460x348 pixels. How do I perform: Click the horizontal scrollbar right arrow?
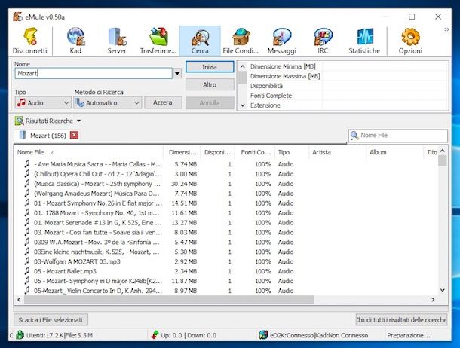pyautogui.click(x=433, y=299)
